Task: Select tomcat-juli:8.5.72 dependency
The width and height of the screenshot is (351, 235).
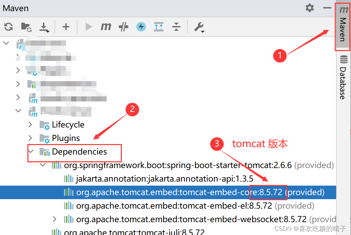Action: pos(134,232)
